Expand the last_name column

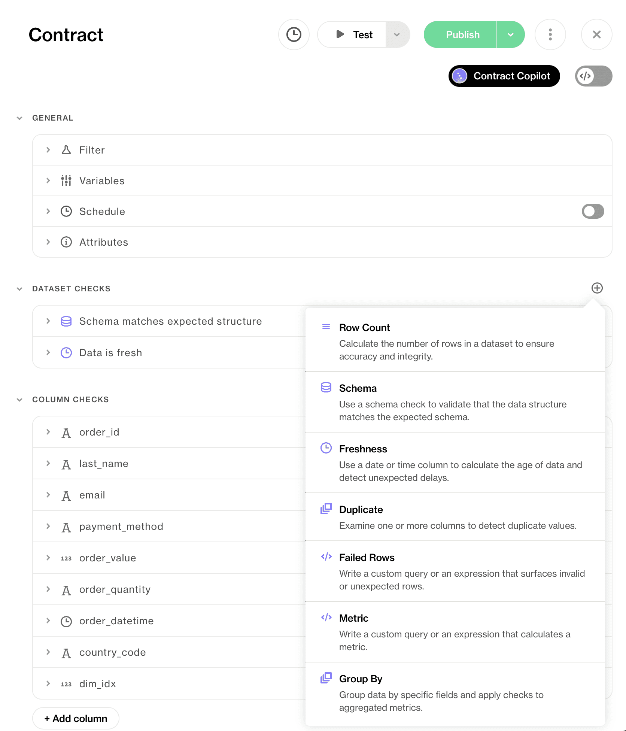(x=48, y=463)
